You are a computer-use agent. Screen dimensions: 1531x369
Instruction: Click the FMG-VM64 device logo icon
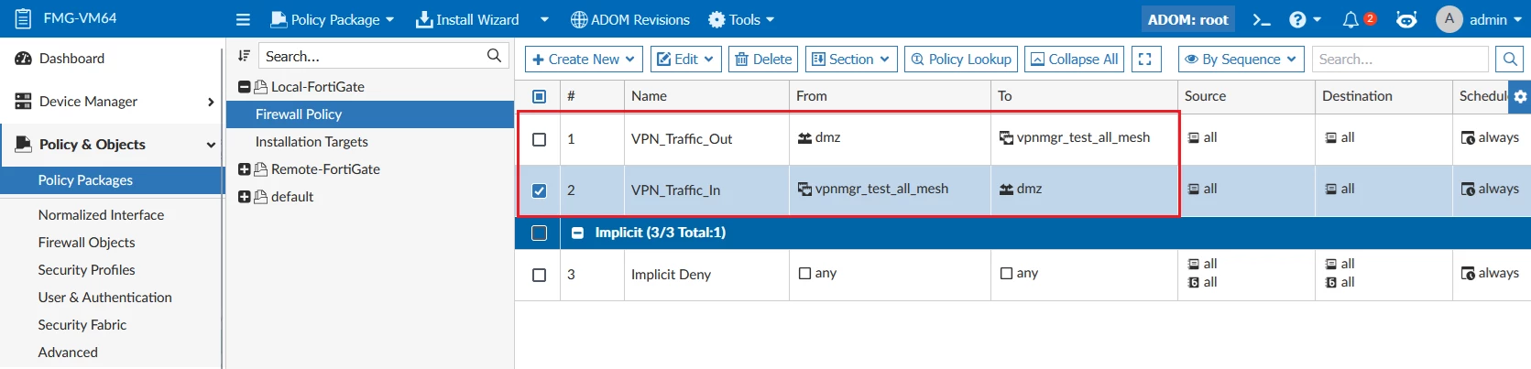tap(24, 18)
